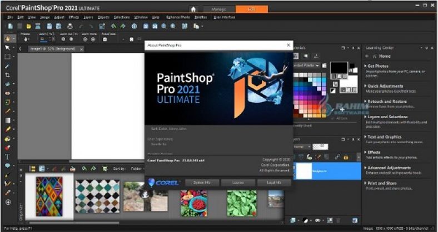Switch to the Manage tab
438x232 pixels.
218,9
